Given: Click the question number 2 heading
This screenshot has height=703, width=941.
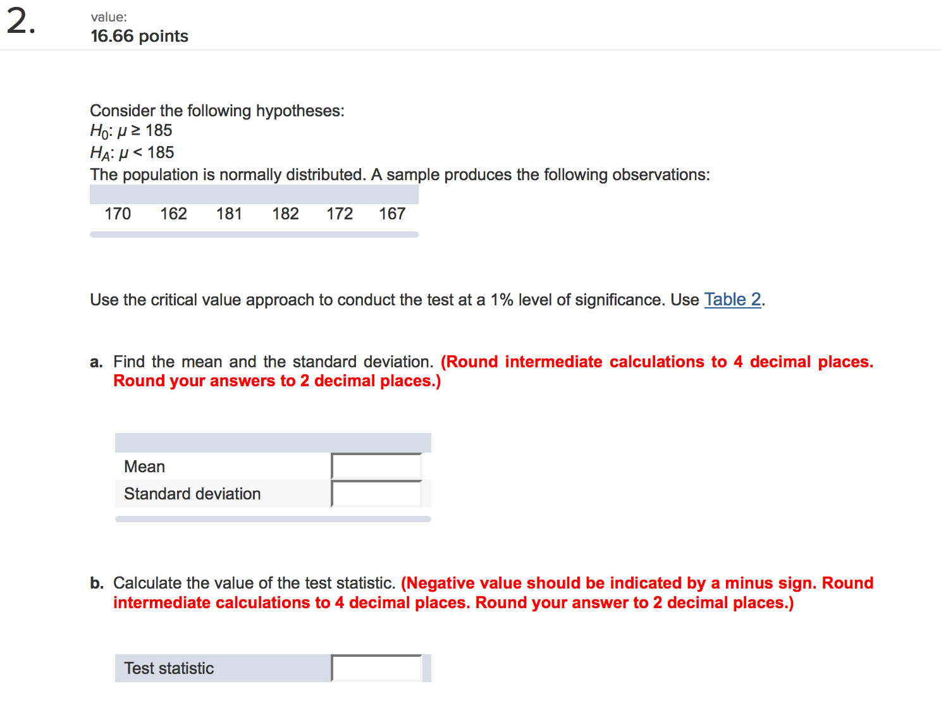Looking at the screenshot, I should tap(21, 22).
